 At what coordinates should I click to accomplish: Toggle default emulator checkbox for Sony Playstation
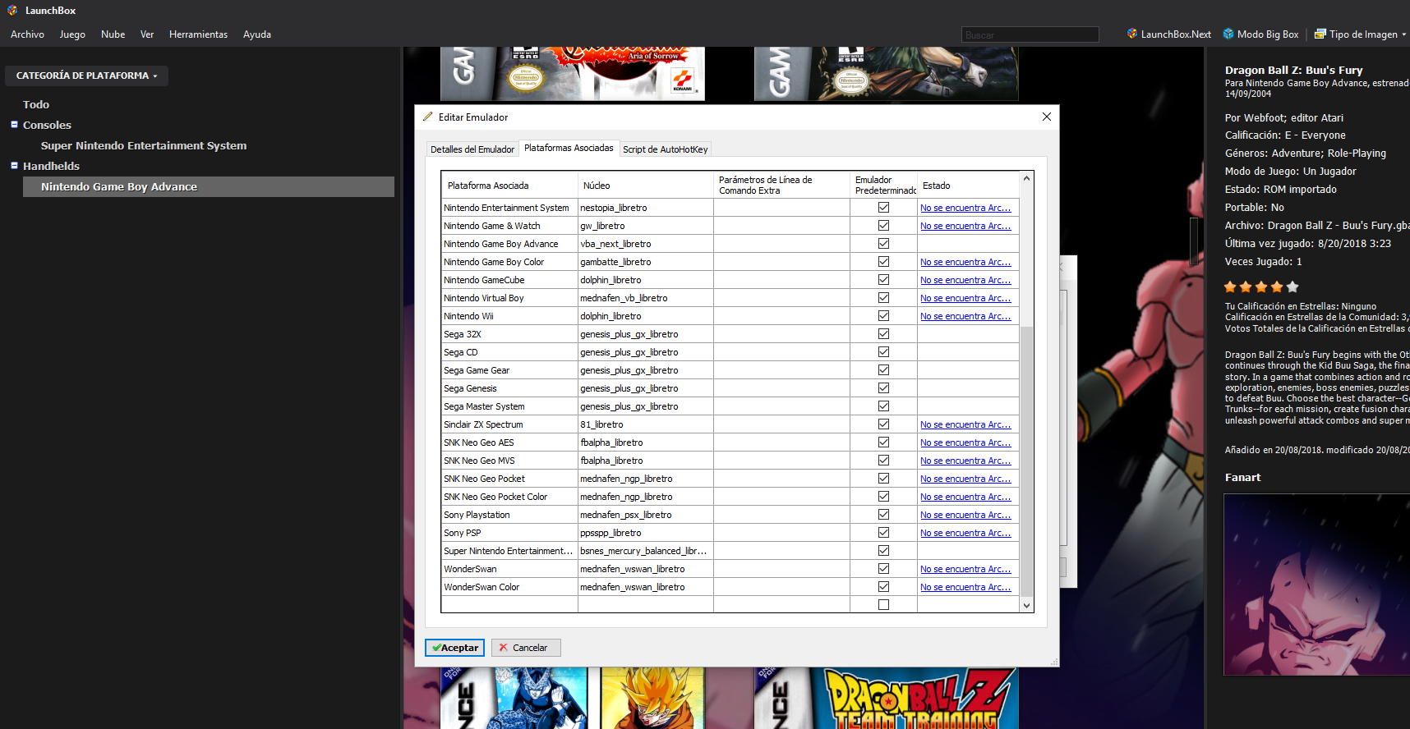pos(883,515)
